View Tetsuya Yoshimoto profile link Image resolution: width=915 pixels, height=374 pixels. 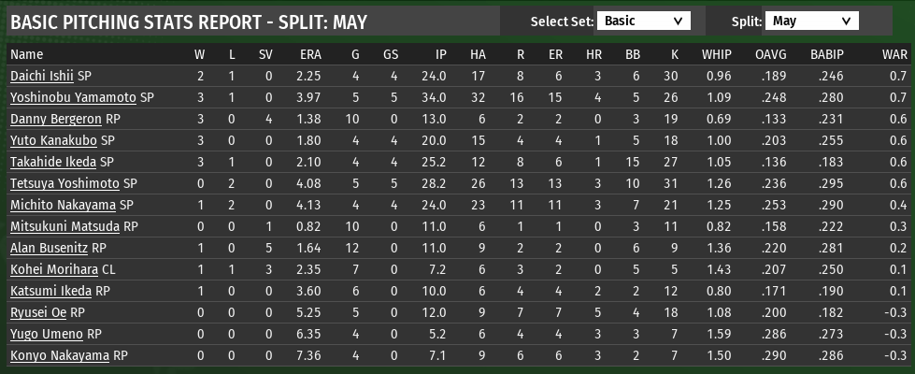click(x=64, y=183)
